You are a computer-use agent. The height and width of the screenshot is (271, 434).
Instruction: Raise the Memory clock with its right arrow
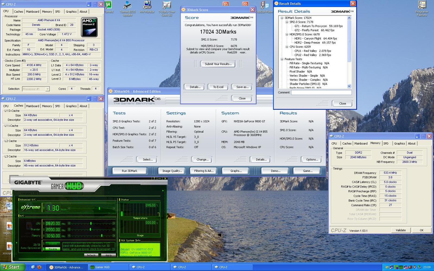pos(114,235)
